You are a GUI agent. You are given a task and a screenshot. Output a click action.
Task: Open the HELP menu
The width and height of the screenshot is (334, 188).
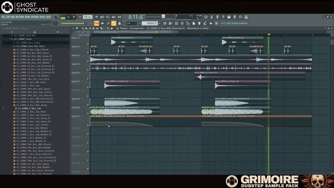[x=49, y=17]
